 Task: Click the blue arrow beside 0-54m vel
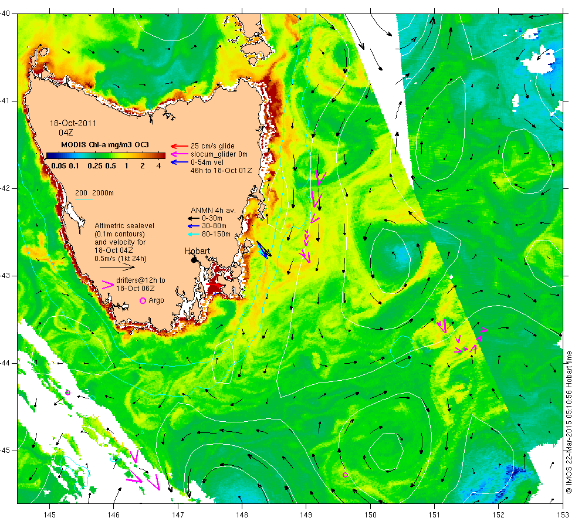(180, 162)
